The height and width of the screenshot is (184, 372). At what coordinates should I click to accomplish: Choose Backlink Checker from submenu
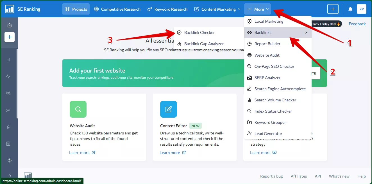(x=209, y=32)
